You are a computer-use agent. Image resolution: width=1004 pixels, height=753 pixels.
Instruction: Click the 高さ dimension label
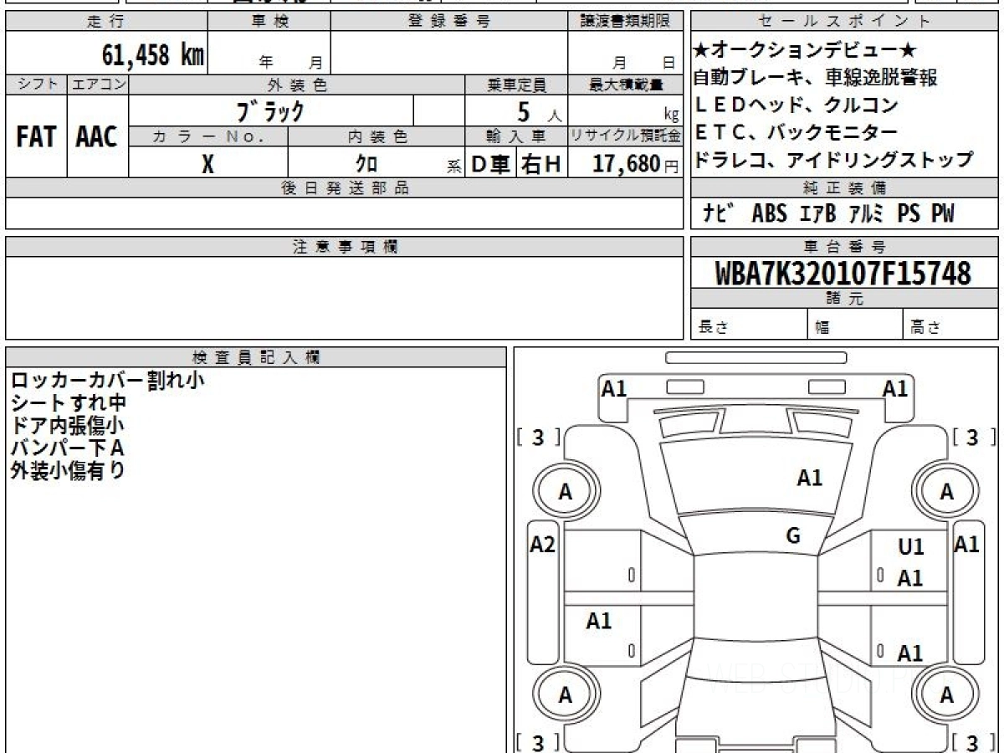click(925, 327)
